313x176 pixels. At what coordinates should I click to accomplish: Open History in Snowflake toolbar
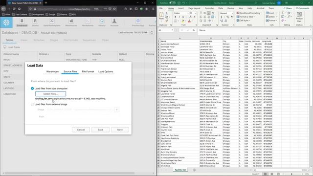[x=102, y=22]
